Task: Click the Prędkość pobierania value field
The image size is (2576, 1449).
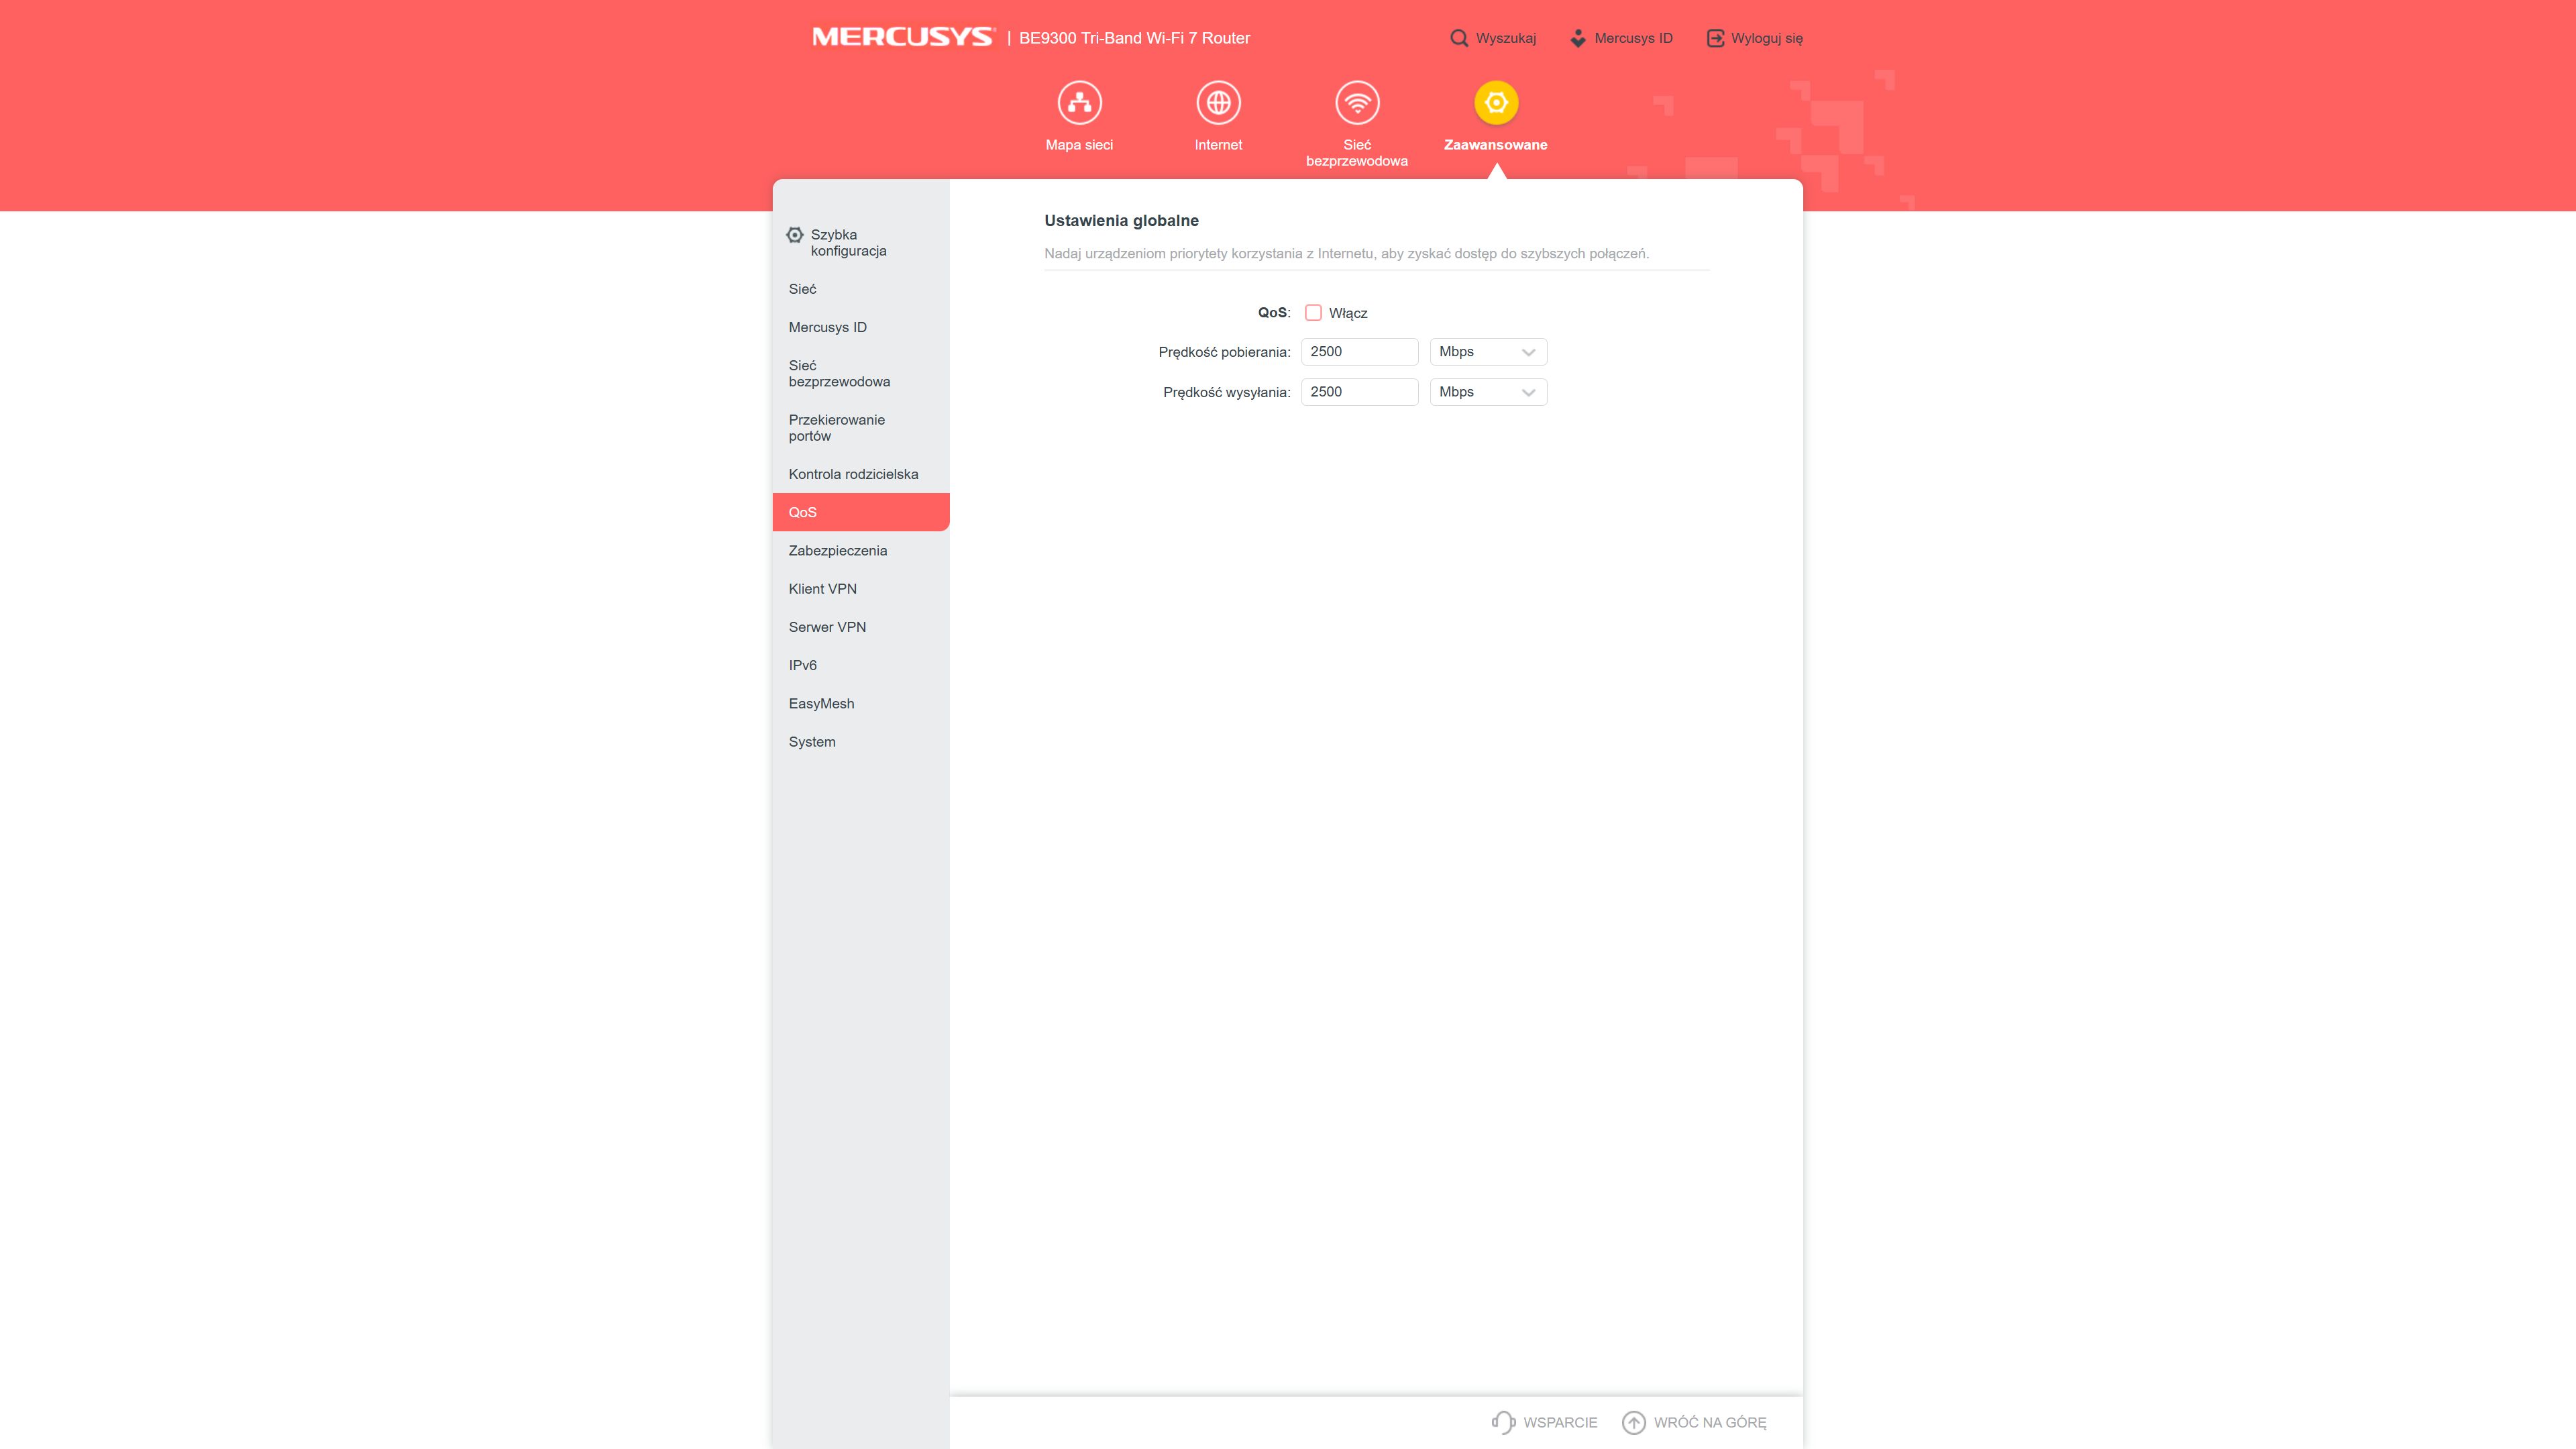Action: tap(1359, 352)
